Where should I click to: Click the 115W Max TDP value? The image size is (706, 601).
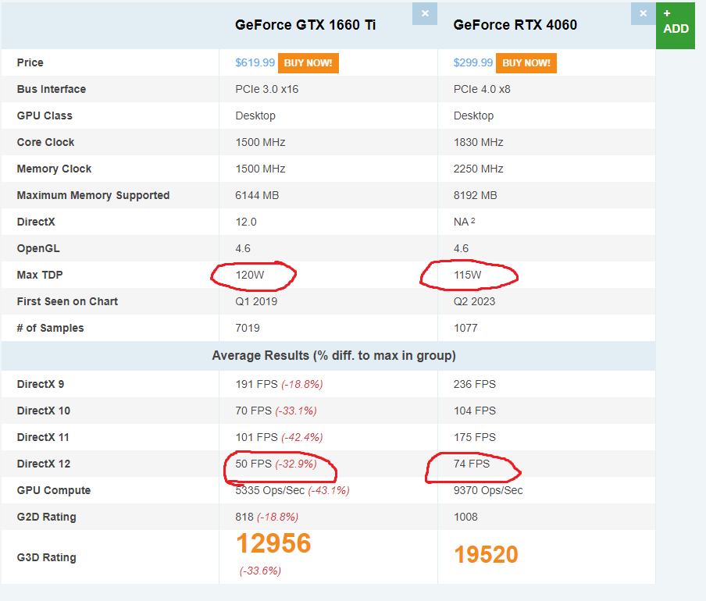[x=467, y=275]
